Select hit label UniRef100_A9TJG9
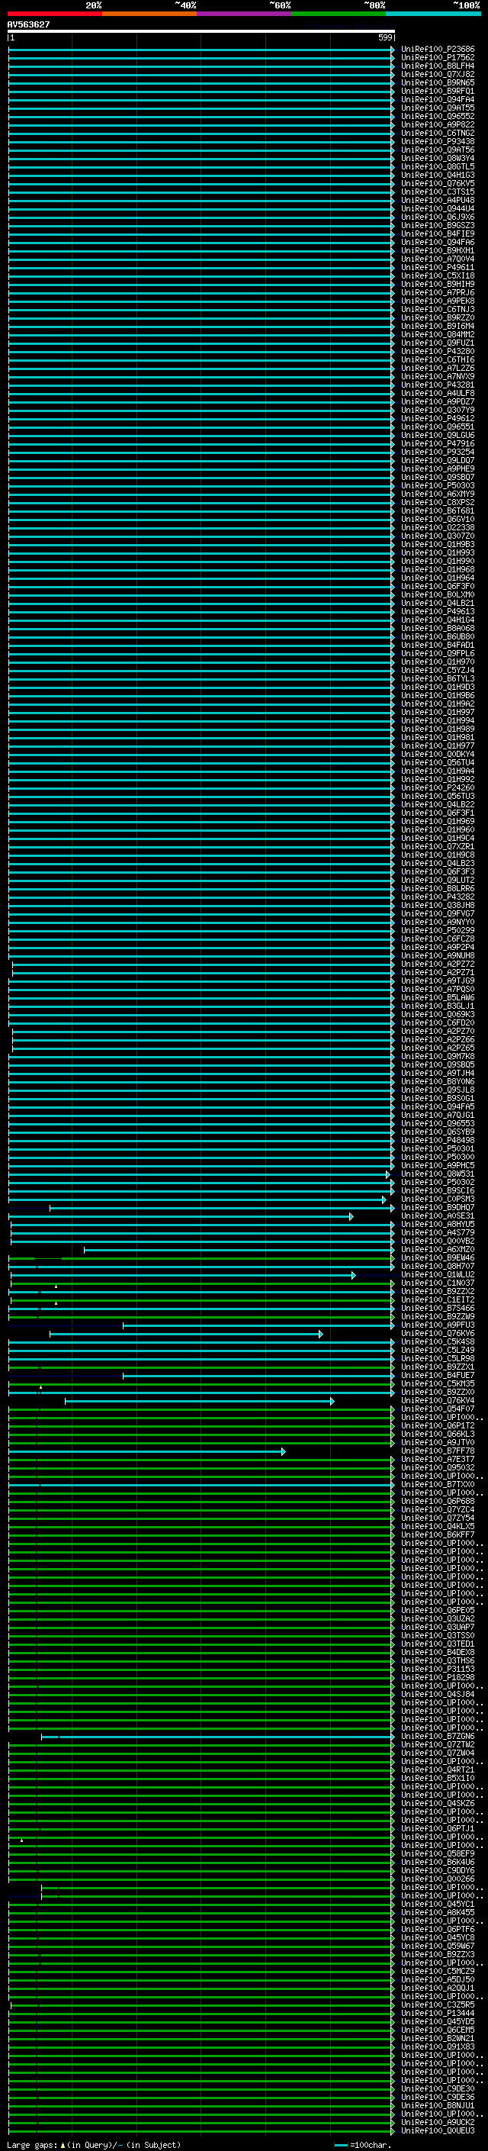This screenshot has width=488, height=2151. 437,981
